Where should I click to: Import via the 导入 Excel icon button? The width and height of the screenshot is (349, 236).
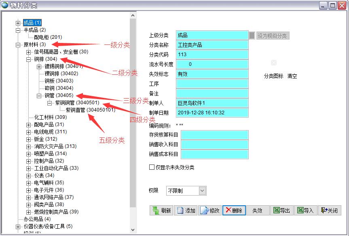pyautogui.click(x=305, y=211)
